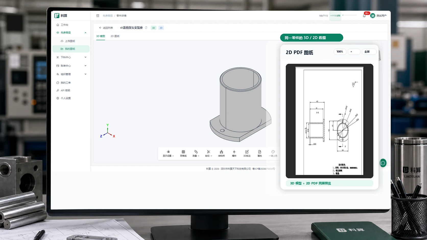This screenshot has width=427, height=240.
Task: Open the chat support bubble
Action: tap(383, 163)
